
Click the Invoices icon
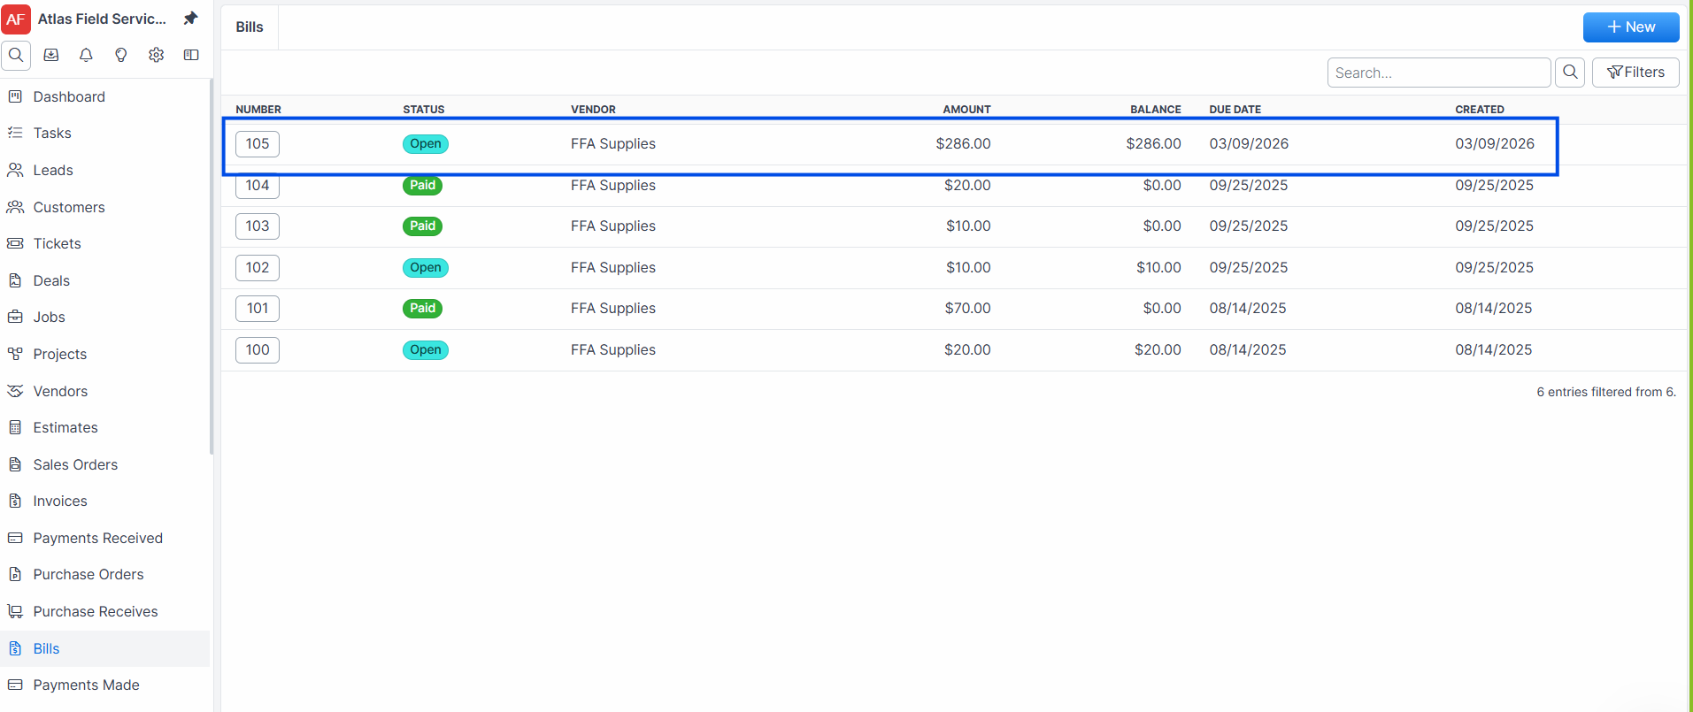tap(15, 501)
